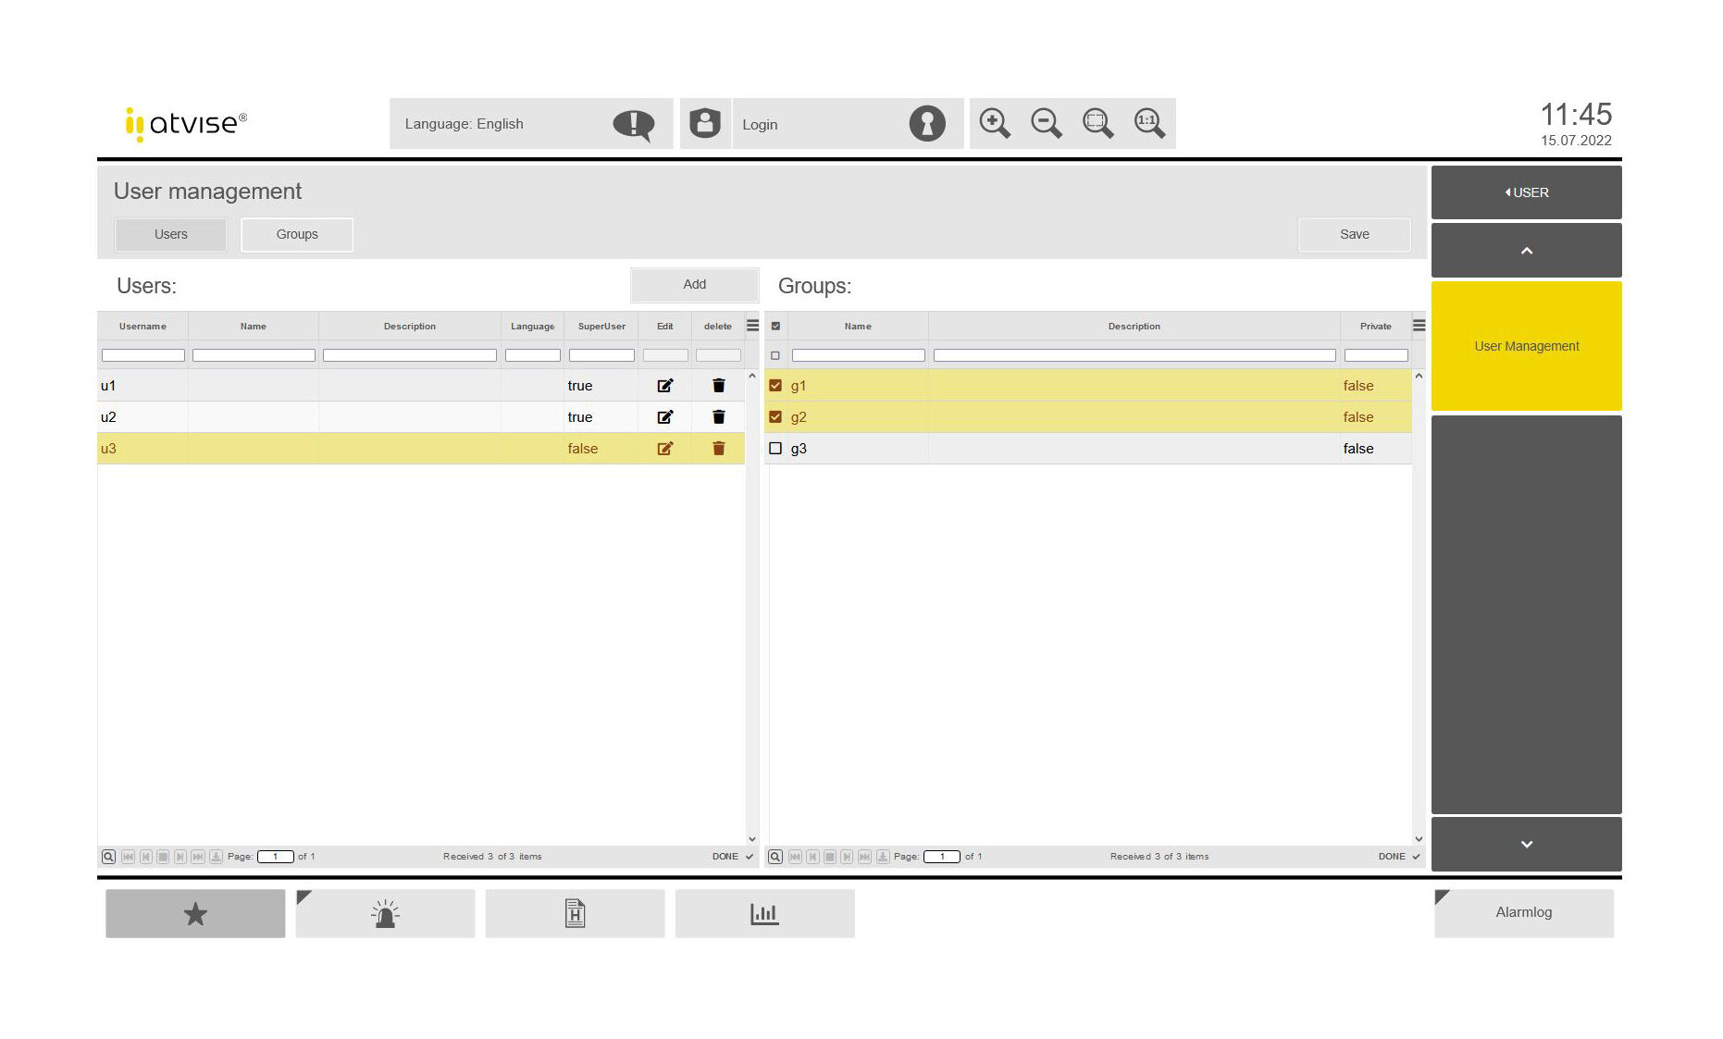
Task: Open the alarm siren view
Action: click(x=385, y=914)
